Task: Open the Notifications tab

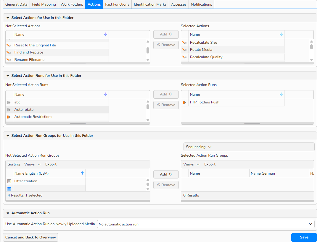Action: [x=202, y=4]
